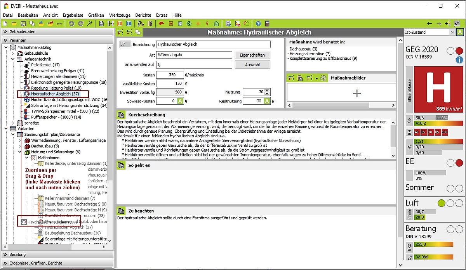Click the magic wand toolbar icon
Screen dimensions: 466x270
[90, 24]
